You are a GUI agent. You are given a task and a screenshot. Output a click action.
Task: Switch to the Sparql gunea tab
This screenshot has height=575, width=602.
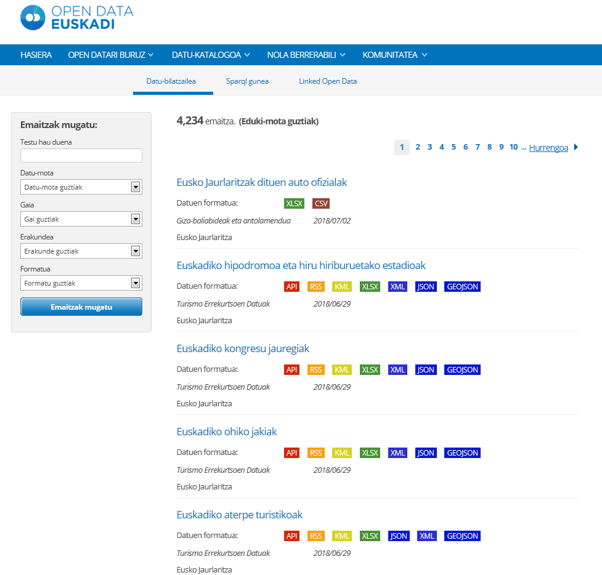pyautogui.click(x=247, y=81)
